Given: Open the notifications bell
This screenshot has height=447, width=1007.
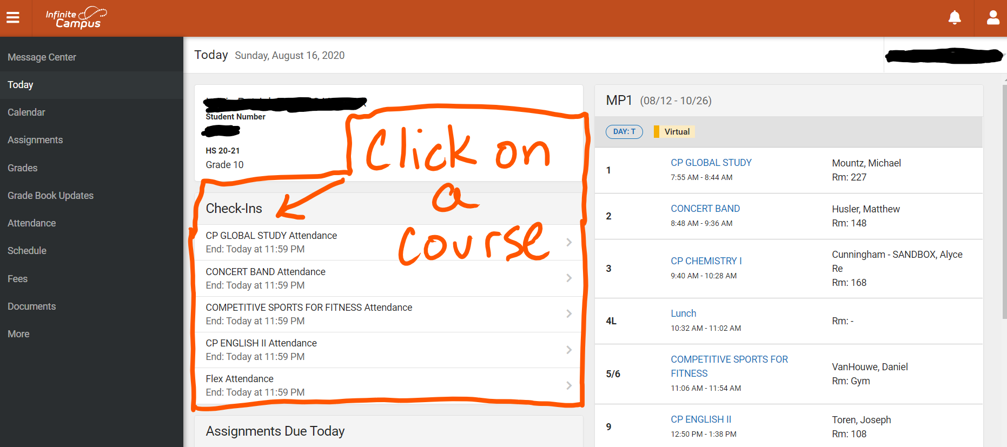Looking at the screenshot, I should coord(955,18).
